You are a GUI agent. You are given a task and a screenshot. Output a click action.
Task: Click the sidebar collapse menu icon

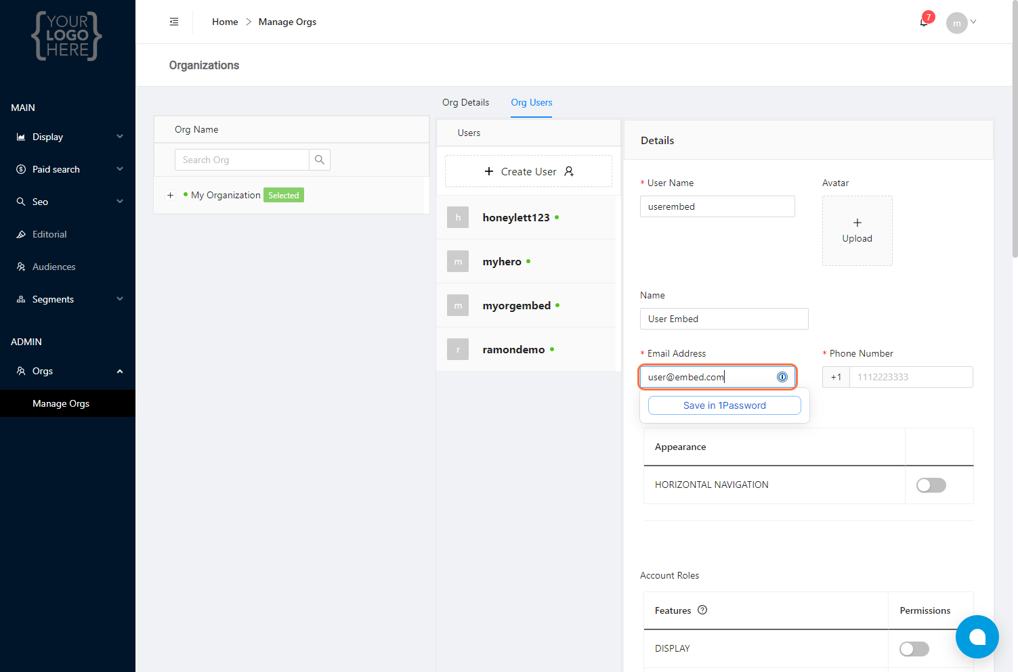tap(174, 22)
